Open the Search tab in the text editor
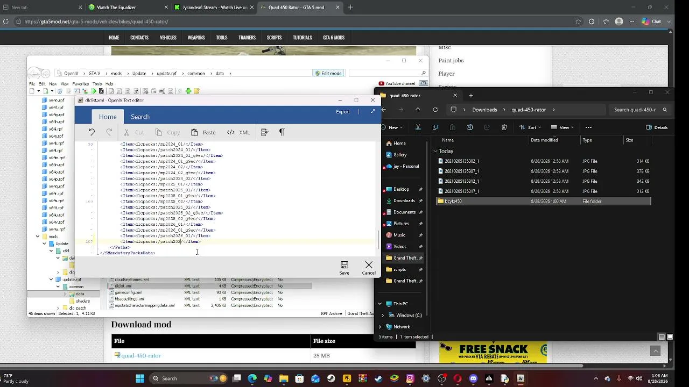Screen dimensions: 689x387 tap(140, 117)
